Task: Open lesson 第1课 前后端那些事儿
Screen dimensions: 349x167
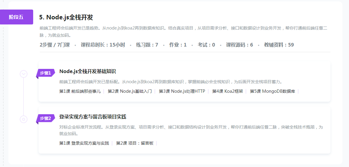Action: click(x=80, y=91)
